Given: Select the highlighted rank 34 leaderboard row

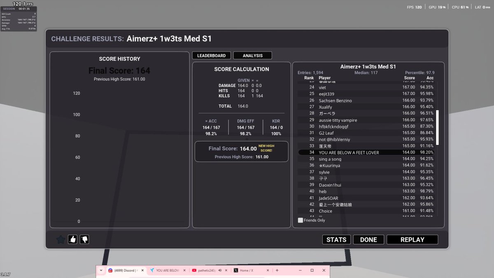Looking at the screenshot, I should (366, 152).
